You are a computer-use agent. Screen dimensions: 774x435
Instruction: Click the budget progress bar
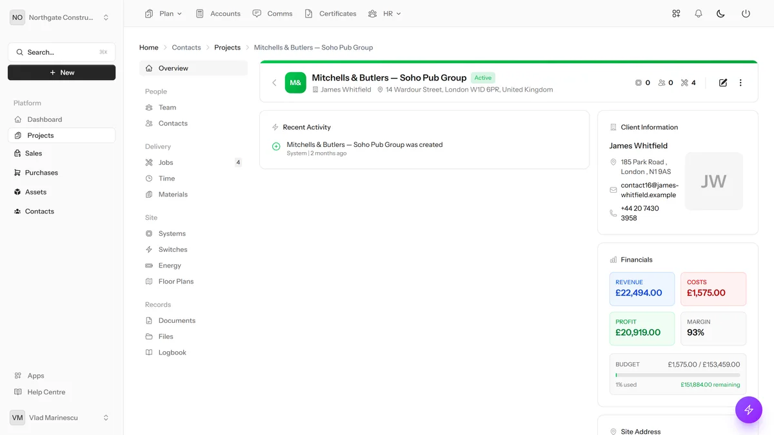(678, 375)
